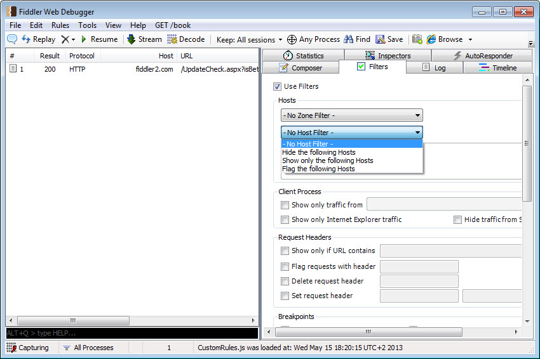Click the GET /book menu item
This screenshot has width=540, height=359.
tap(173, 25)
